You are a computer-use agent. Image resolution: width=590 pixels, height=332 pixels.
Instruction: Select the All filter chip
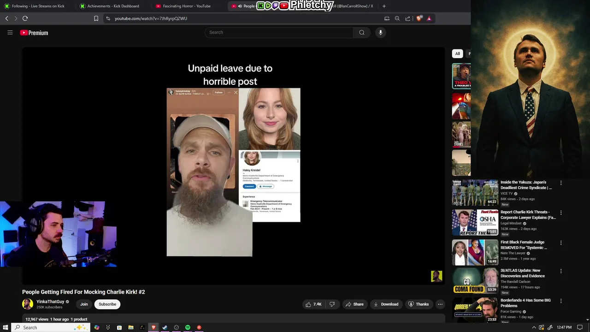[x=457, y=53]
